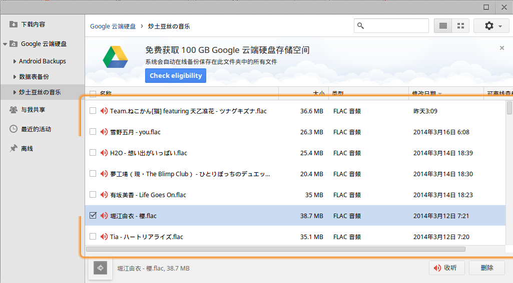
Task: Dismiss the 100 GB storage banner
Action: [502, 48]
